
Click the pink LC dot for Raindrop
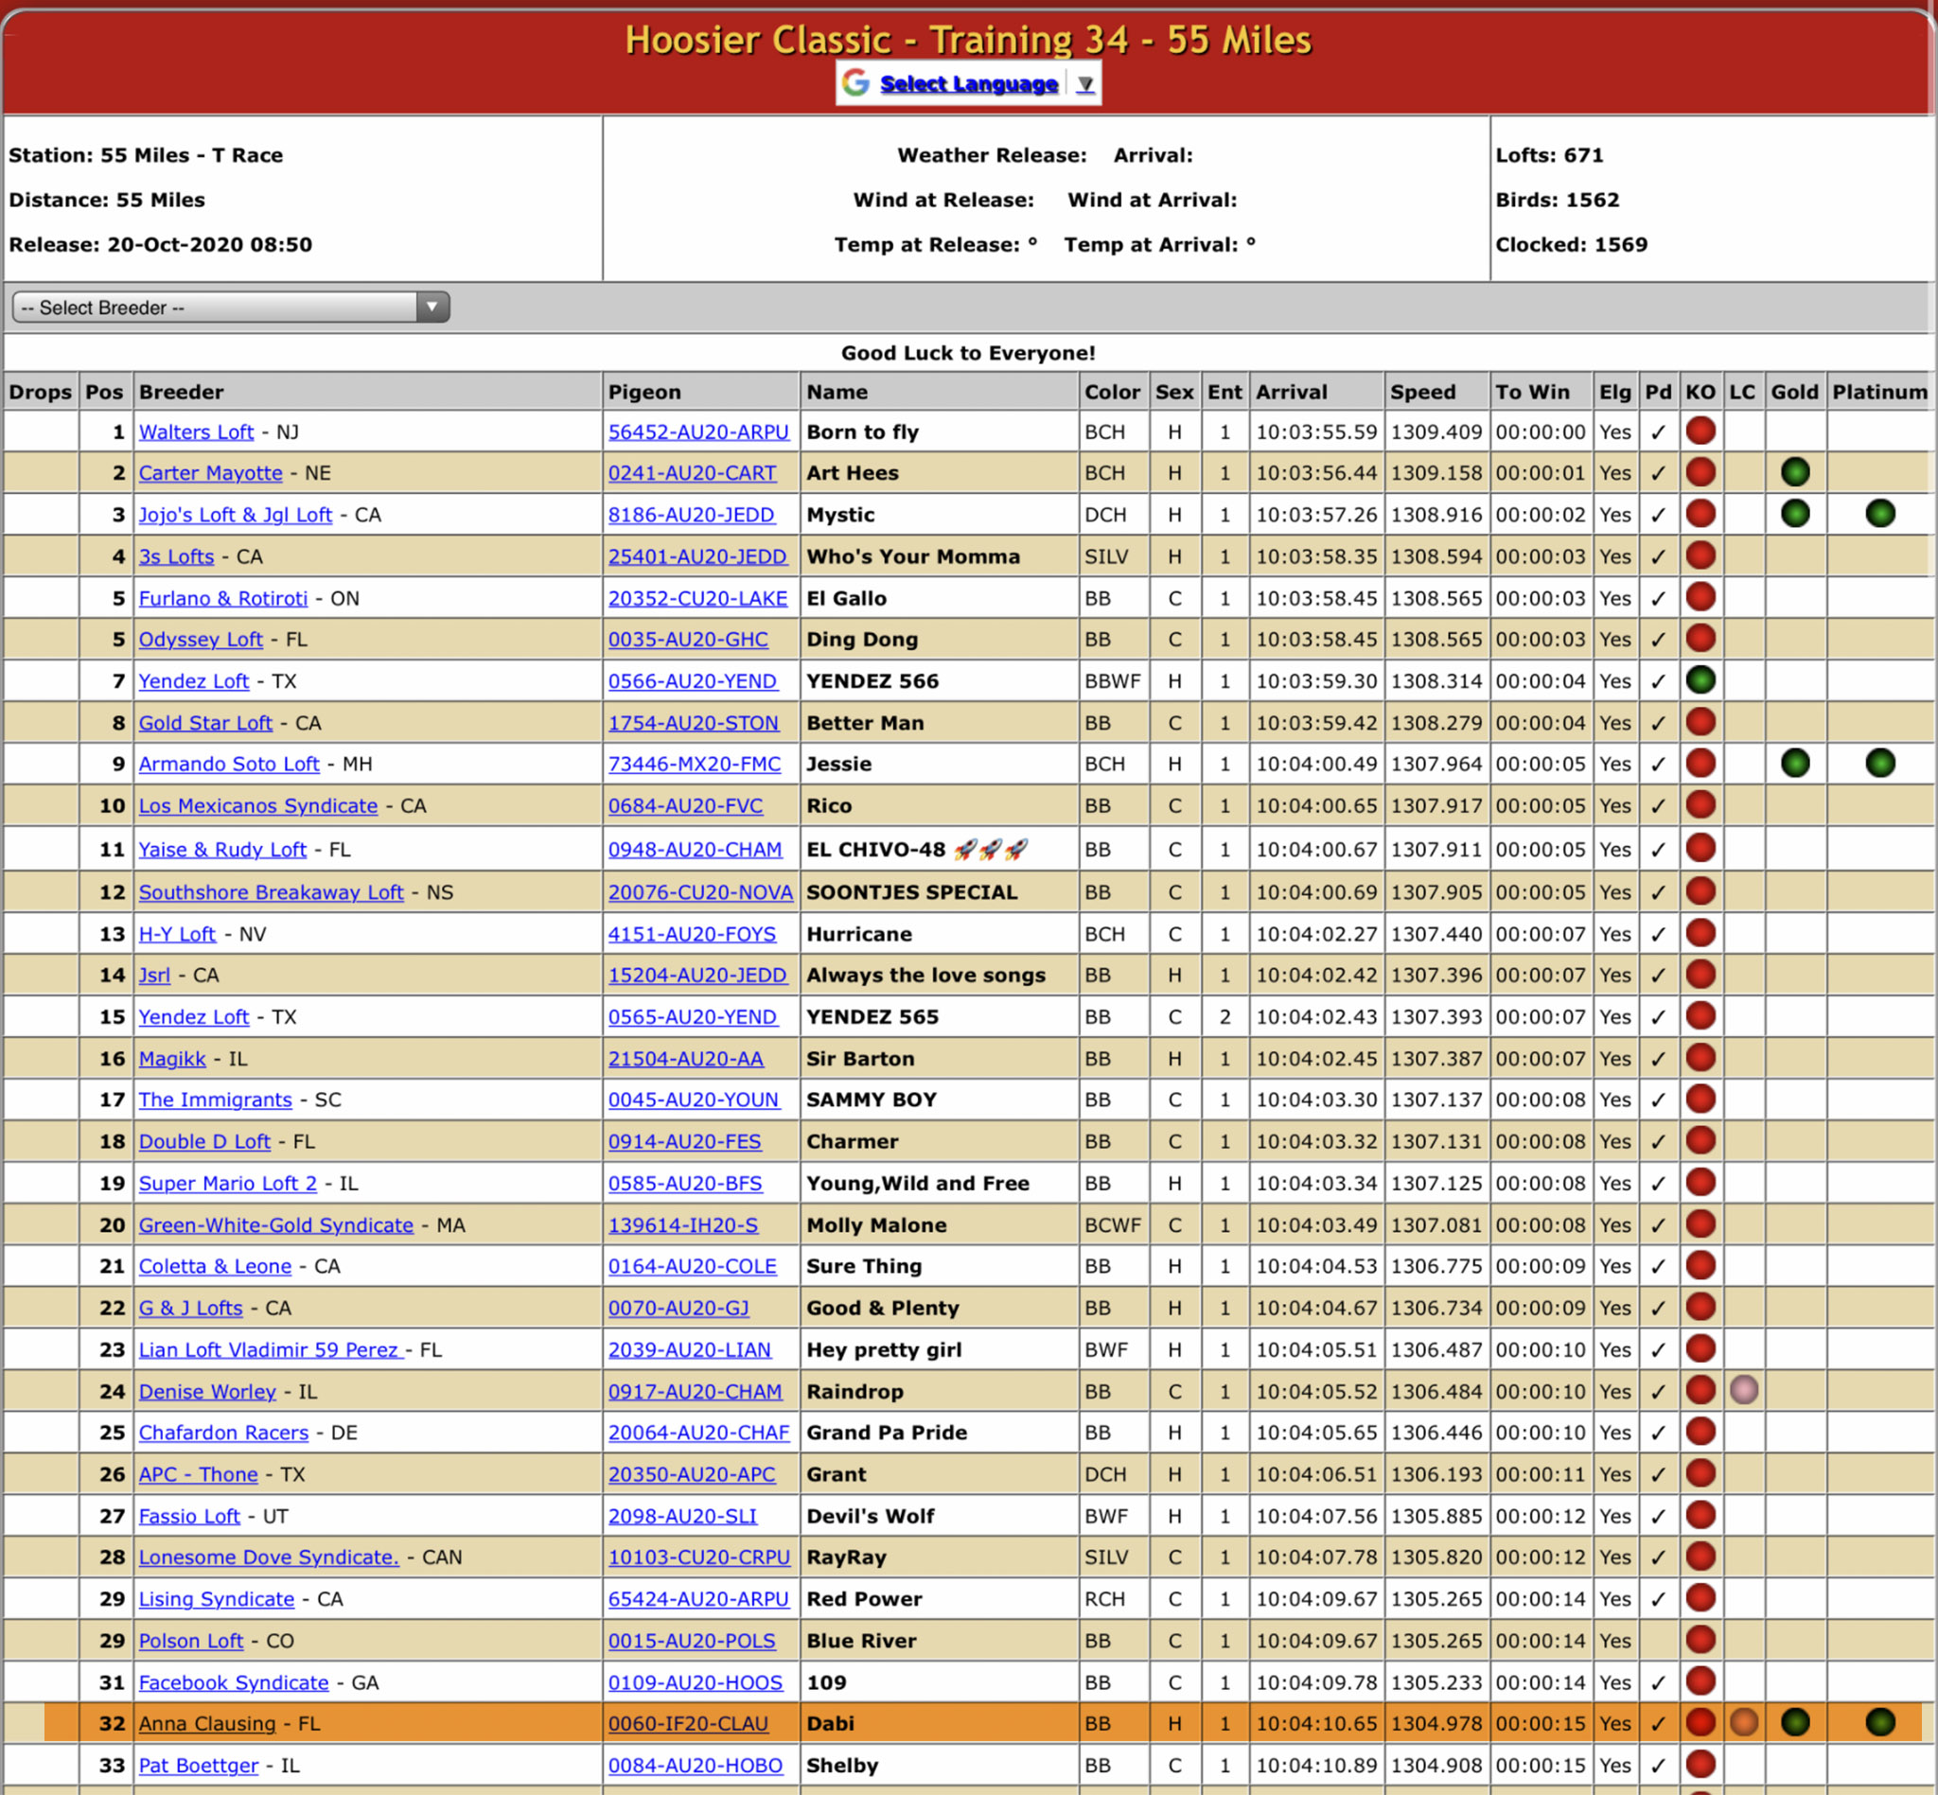tap(1744, 1390)
